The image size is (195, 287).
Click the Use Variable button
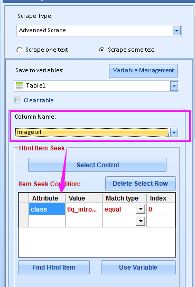[138, 267]
